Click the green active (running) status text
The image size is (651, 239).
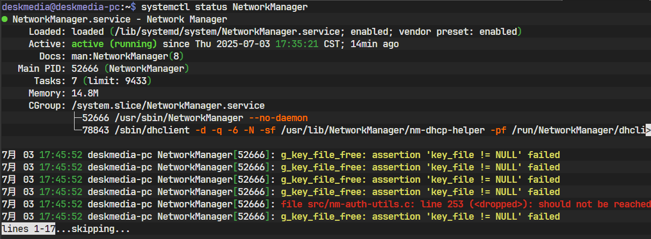coord(114,44)
